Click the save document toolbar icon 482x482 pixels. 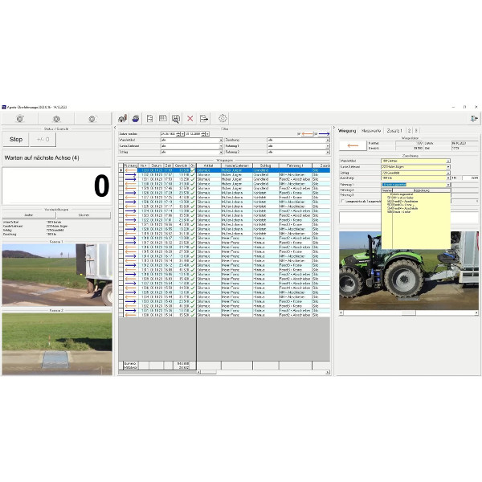[149, 118]
